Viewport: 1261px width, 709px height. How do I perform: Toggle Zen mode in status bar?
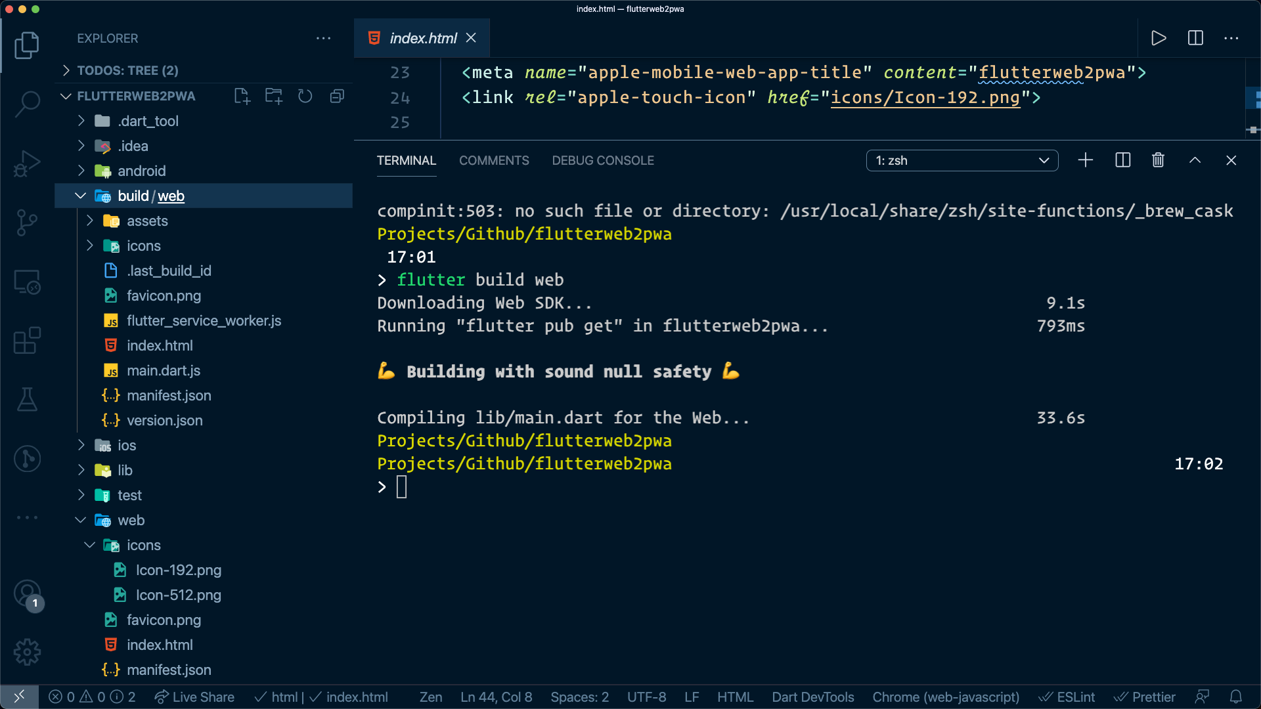(x=430, y=697)
